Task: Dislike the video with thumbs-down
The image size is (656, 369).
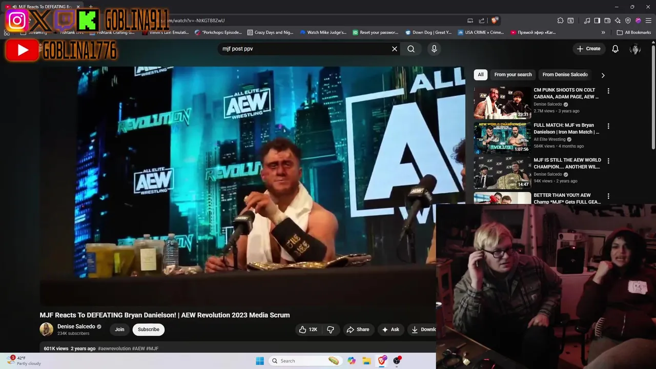Action: 331,330
